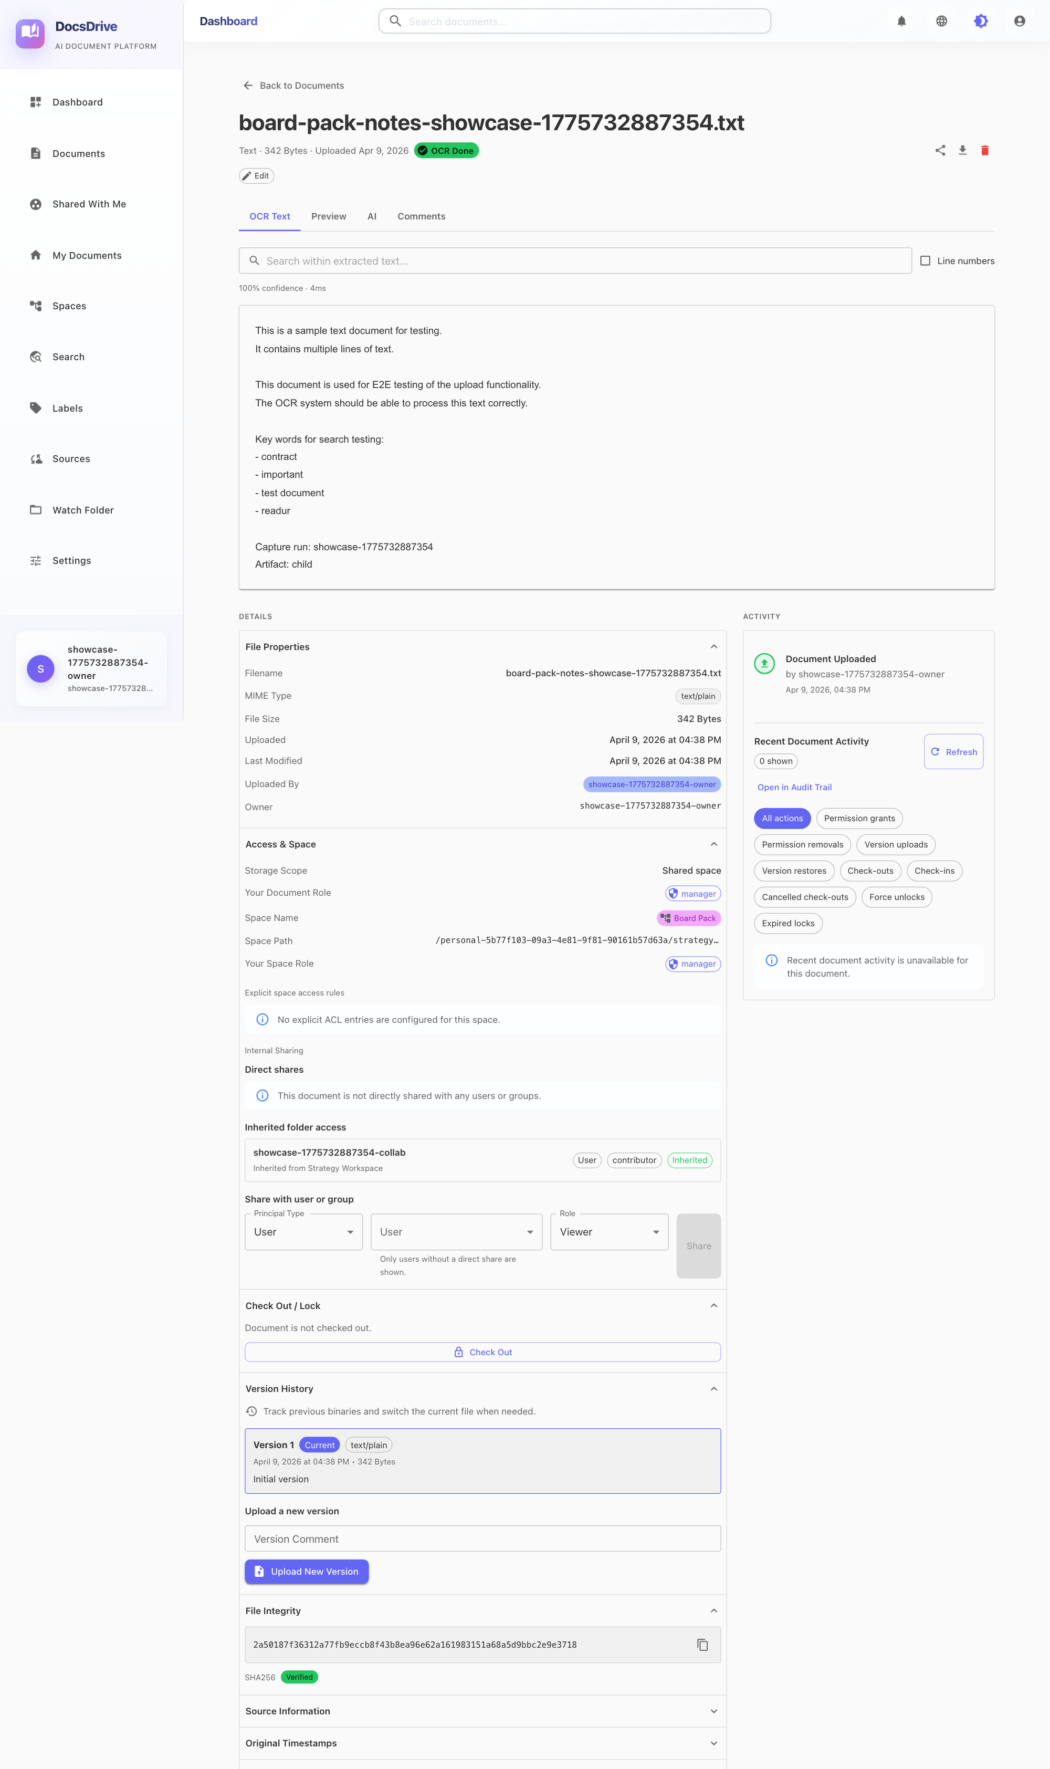
Task: Open Dashboard in the sidebar
Action: click(91, 102)
